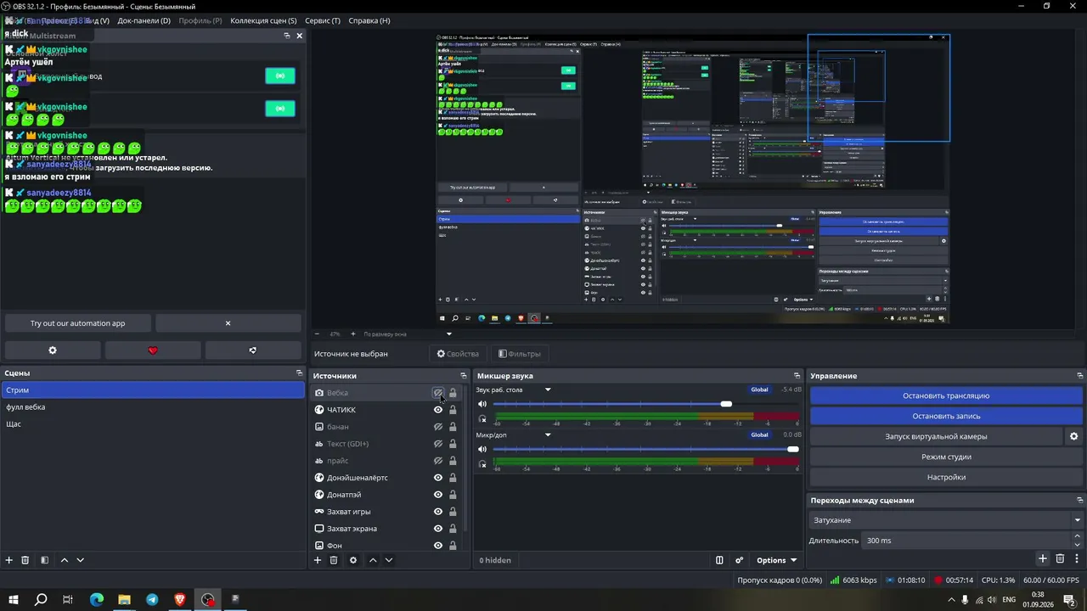
Task: Click Try out our automation app
Action: [78, 323]
